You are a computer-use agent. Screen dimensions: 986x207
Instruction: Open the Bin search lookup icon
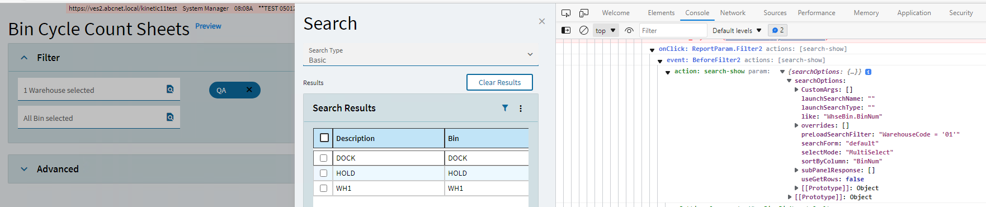pos(170,117)
